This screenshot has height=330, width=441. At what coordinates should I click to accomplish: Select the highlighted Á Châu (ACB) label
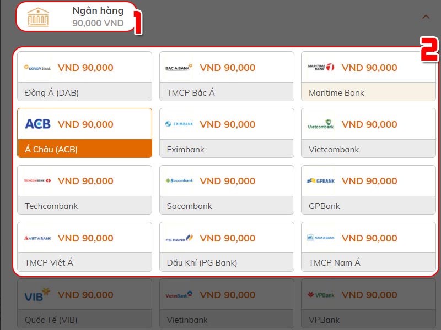click(51, 149)
